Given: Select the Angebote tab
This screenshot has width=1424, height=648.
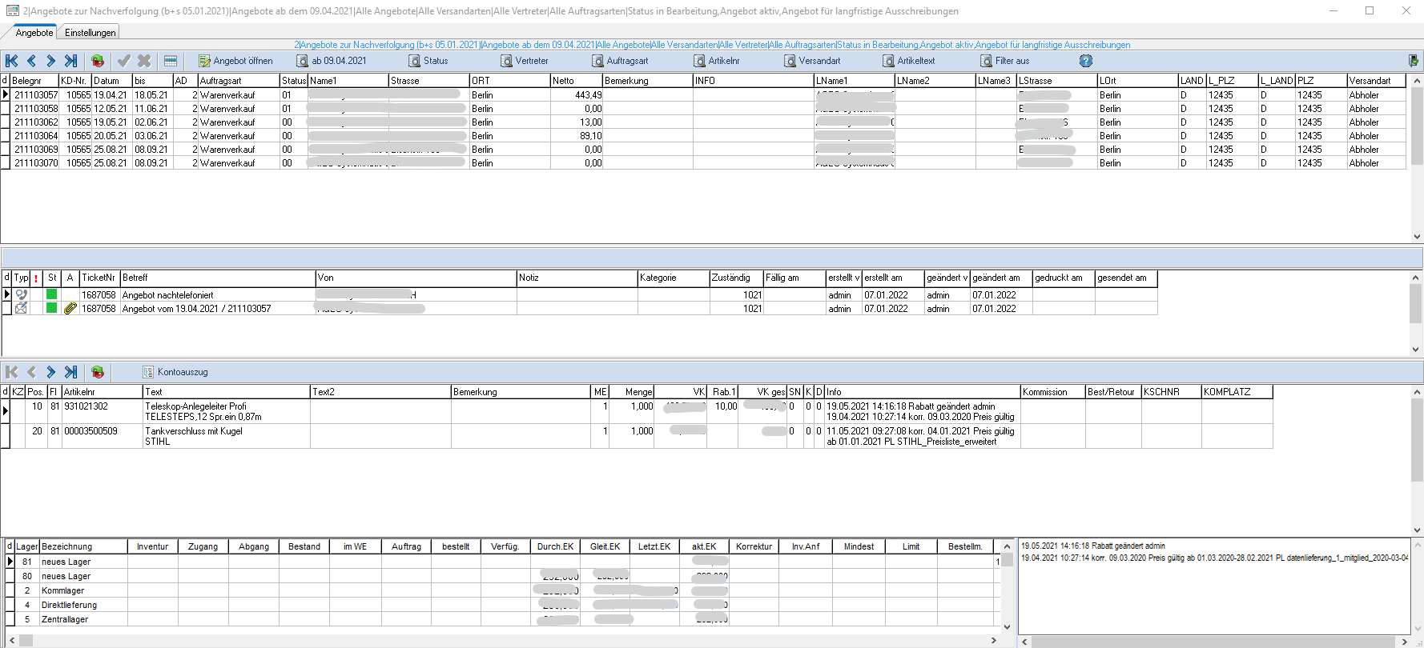Looking at the screenshot, I should tap(34, 33).
